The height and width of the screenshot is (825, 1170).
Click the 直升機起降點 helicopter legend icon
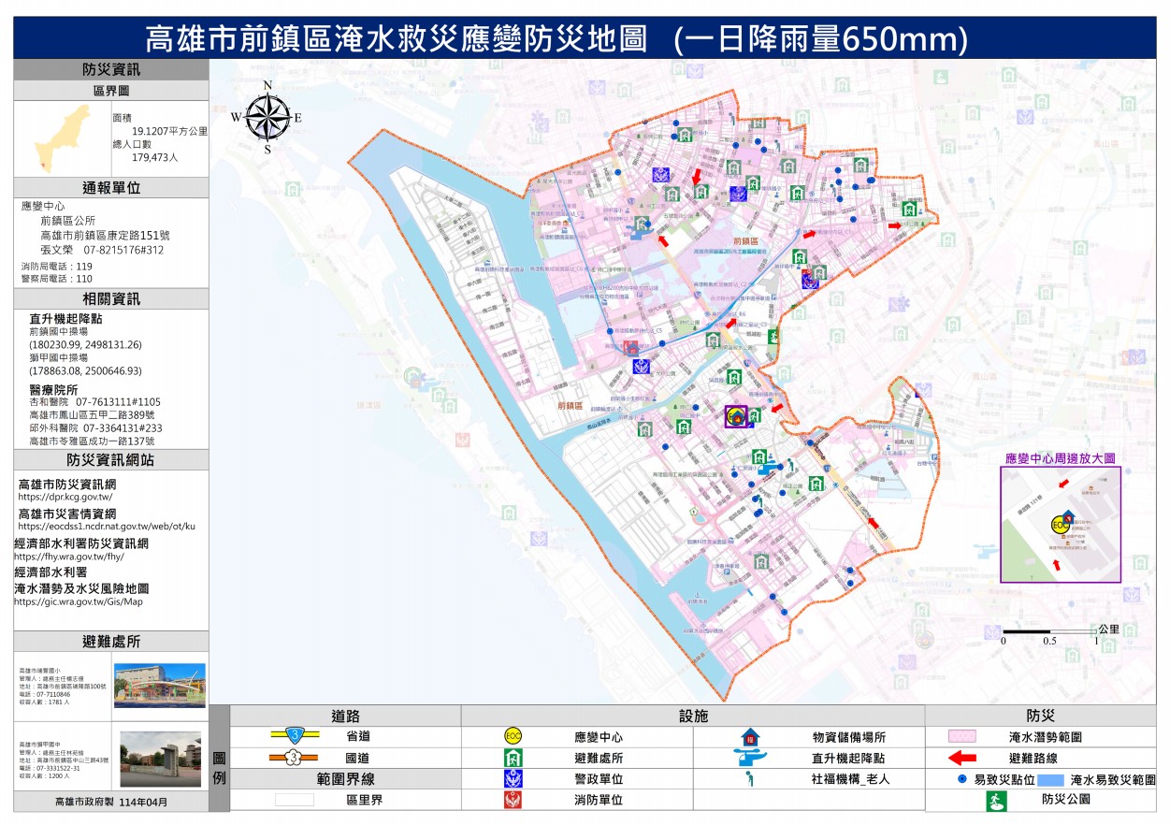pyautogui.click(x=749, y=758)
